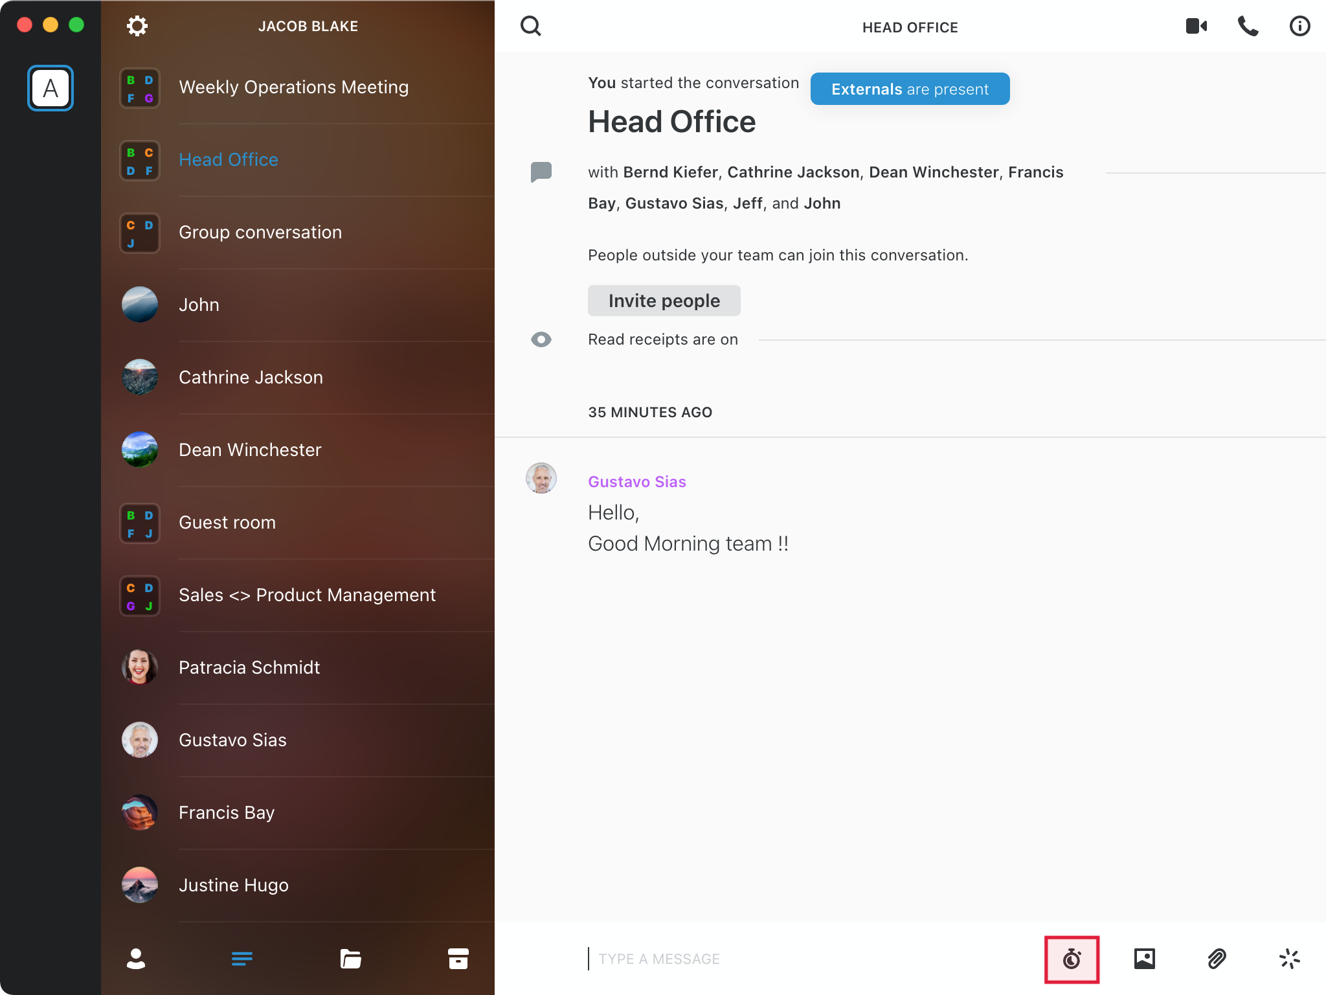Viewport: 1326px width, 995px height.
Task: Start a video call
Action: point(1197,26)
